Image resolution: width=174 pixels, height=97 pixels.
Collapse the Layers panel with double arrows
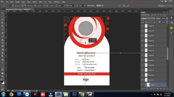click(164, 12)
